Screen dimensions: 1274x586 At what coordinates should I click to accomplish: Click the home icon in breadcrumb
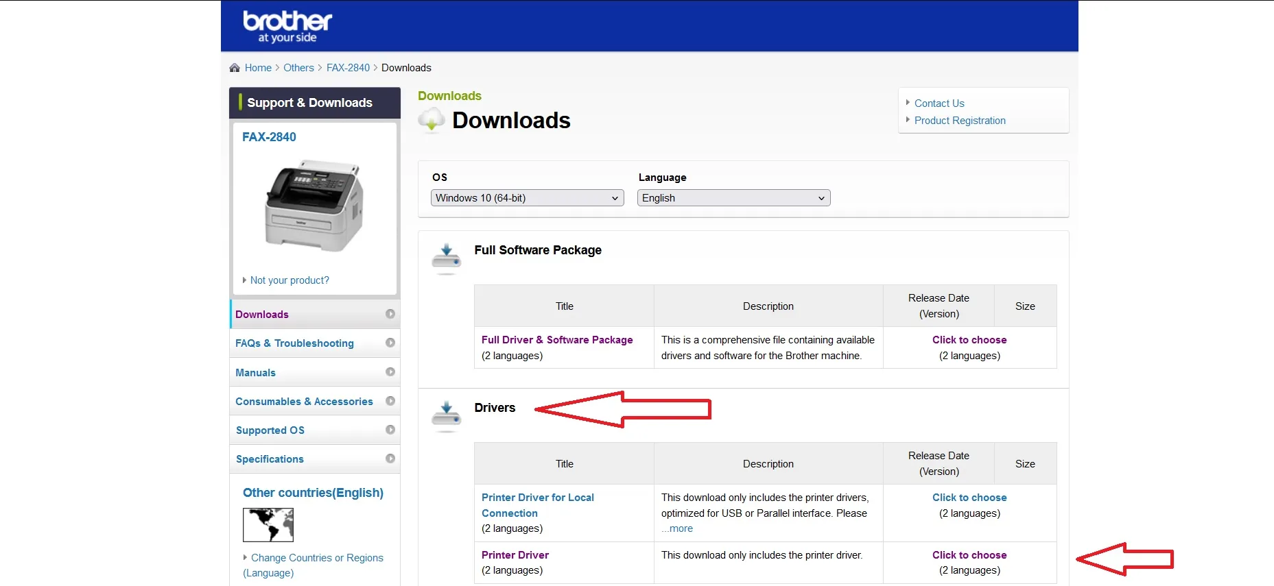(235, 68)
